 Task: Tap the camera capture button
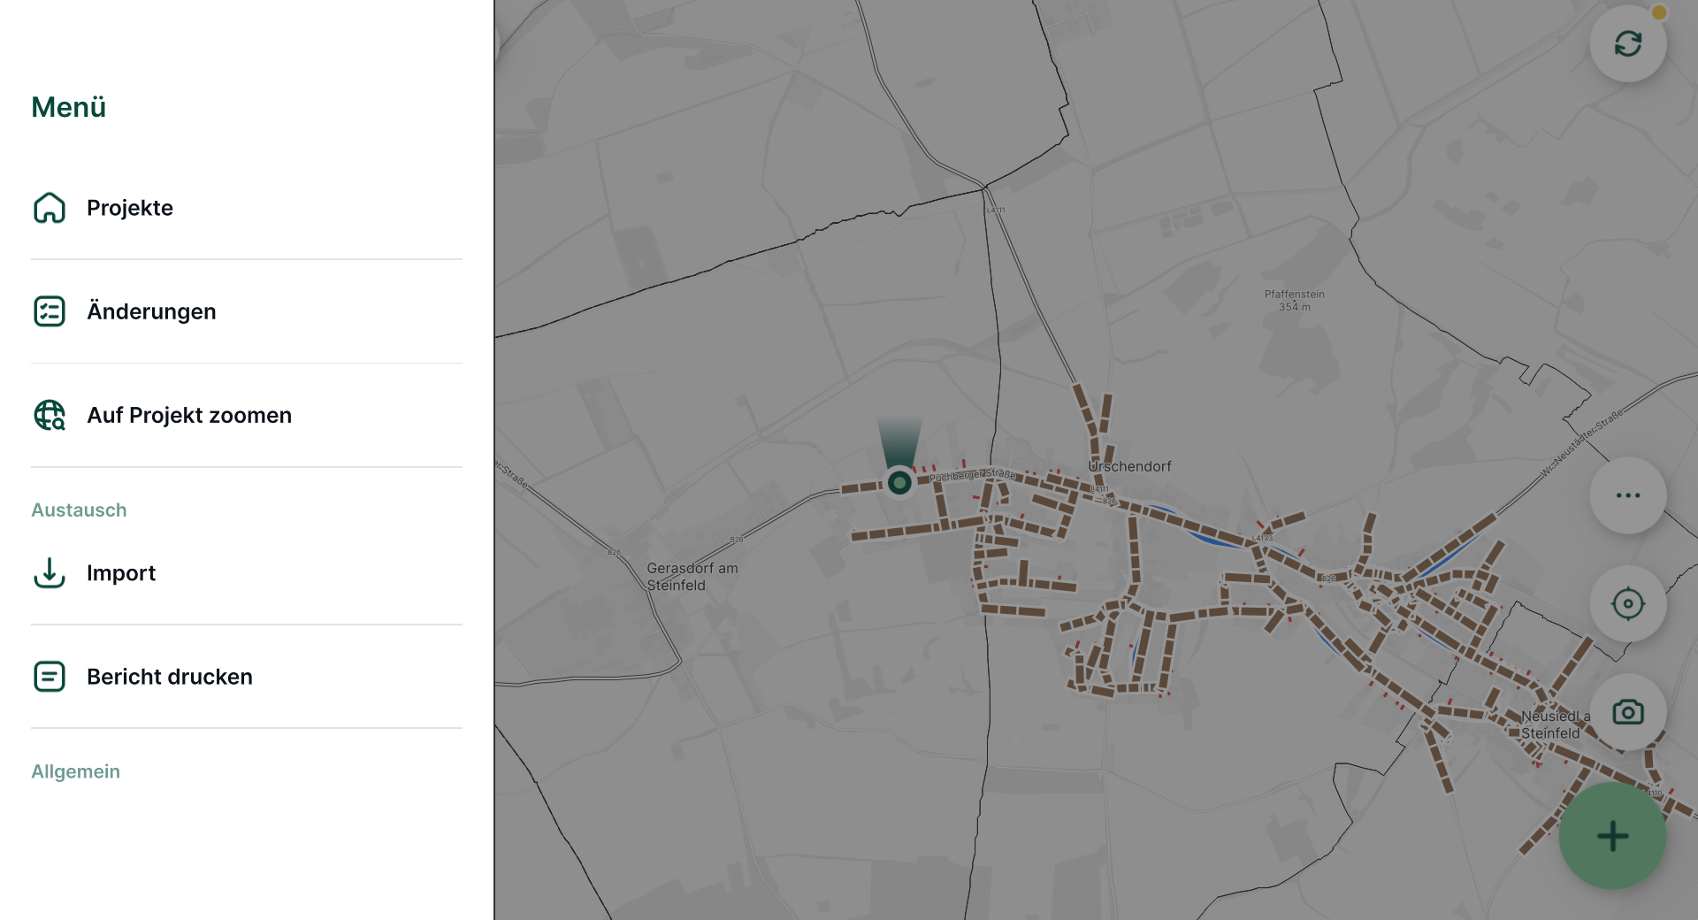point(1628,712)
